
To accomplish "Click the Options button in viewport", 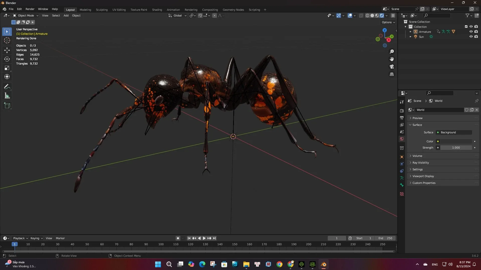I will pos(388,22).
